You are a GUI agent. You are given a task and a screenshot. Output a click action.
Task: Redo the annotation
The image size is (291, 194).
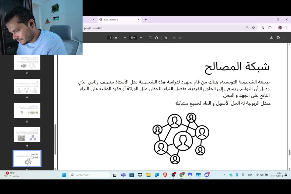(x=180, y=38)
